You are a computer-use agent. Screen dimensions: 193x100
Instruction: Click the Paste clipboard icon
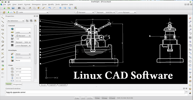[x=39, y=8]
